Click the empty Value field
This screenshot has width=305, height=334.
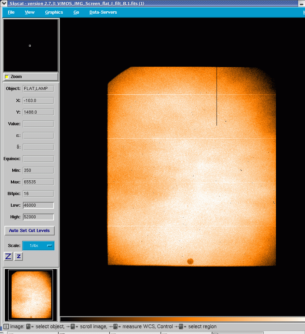pos(38,124)
